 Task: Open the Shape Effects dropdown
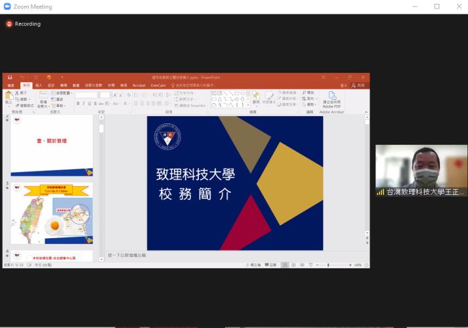click(287, 104)
